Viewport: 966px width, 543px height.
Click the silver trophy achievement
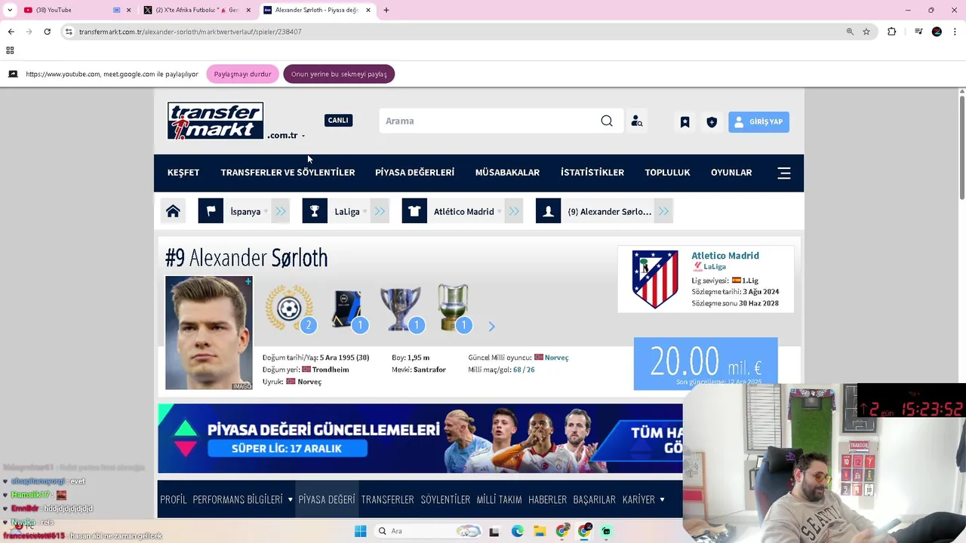click(x=400, y=309)
